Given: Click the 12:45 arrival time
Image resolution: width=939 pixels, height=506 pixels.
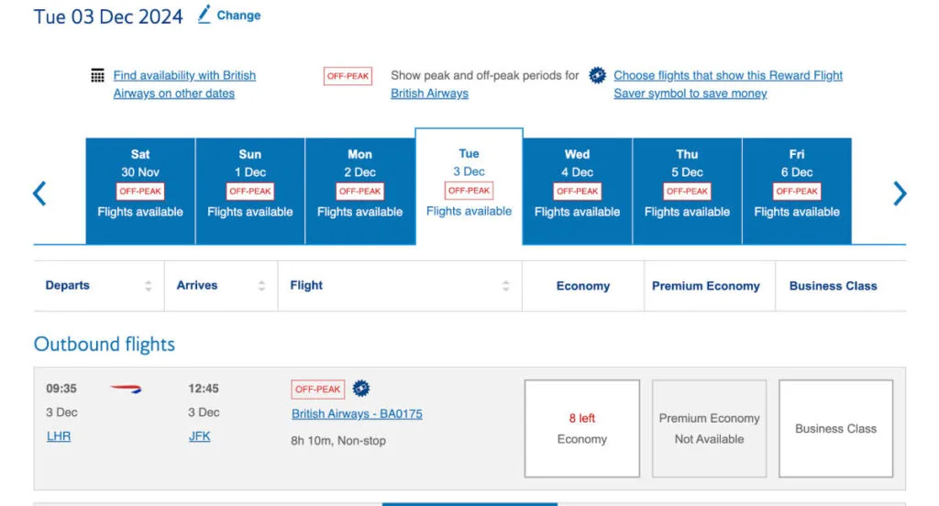Looking at the screenshot, I should [203, 389].
